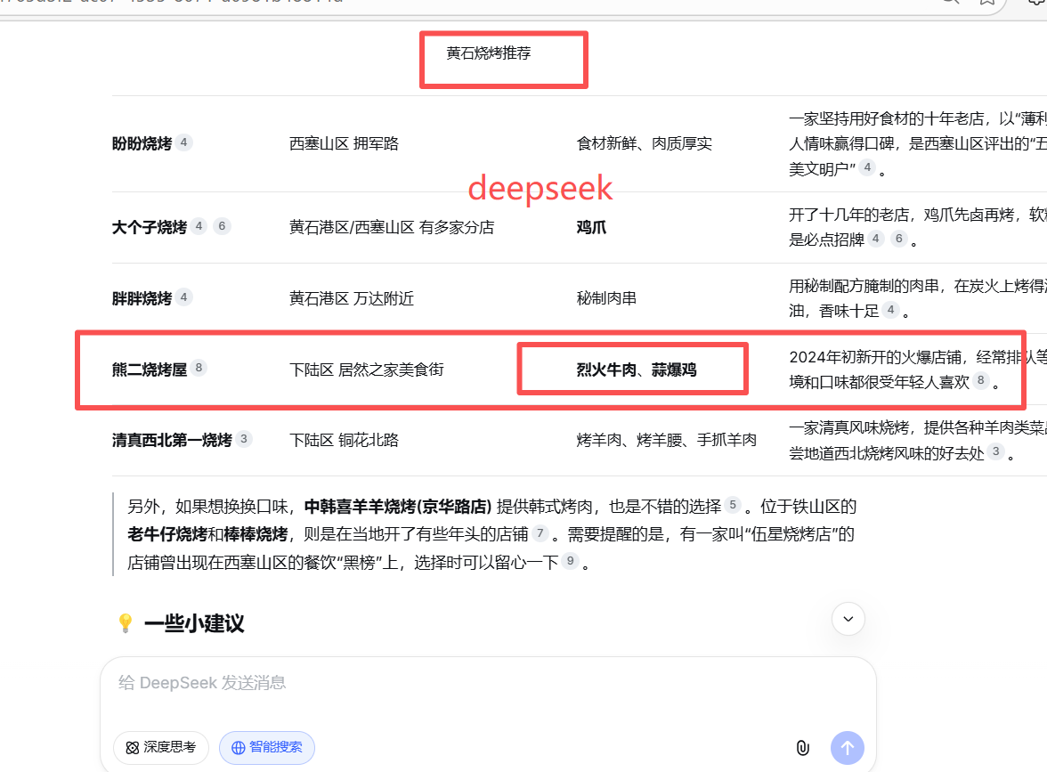1047x772 pixels.
Task: Focus the 给 DeepSeek 发送消息 input box
Action: (488, 683)
